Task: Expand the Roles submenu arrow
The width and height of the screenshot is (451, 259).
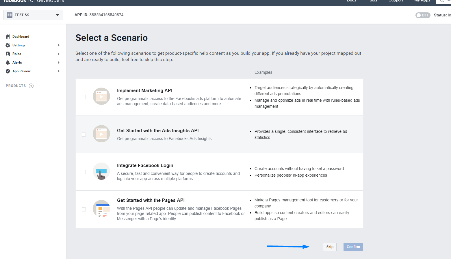Action: coord(59,54)
